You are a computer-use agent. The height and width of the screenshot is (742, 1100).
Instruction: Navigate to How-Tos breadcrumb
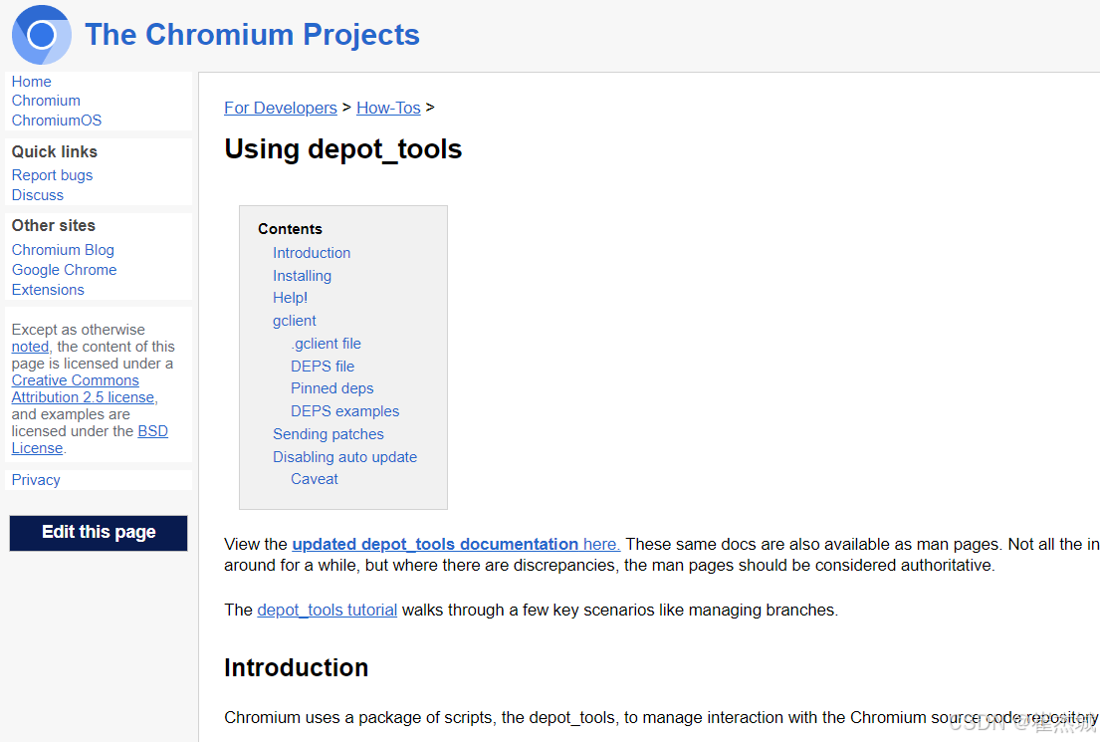click(x=388, y=108)
